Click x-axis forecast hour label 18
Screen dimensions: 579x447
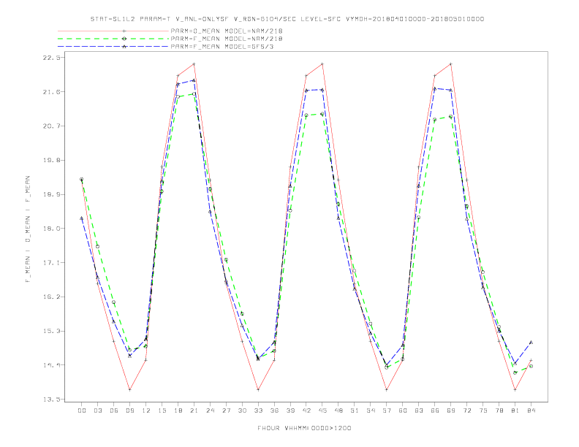point(178,410)
